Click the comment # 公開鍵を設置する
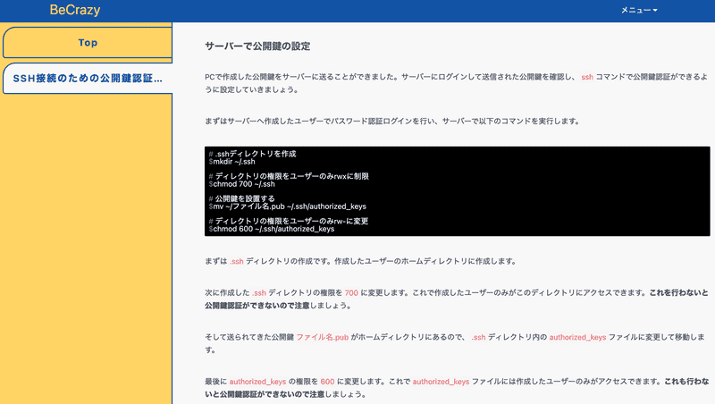The width and height of the screenshot is (715, 404). [241, 198]
